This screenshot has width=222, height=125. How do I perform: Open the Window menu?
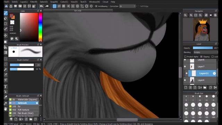tap(94, 2)
